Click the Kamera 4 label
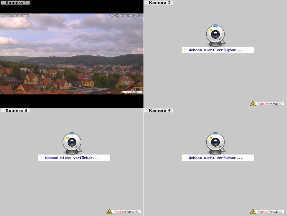The image size is (287, 216). tap(159, 110)
